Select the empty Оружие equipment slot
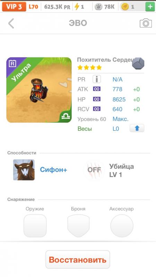Viewport: 156px width, 277px height. (x=35, y=226)
